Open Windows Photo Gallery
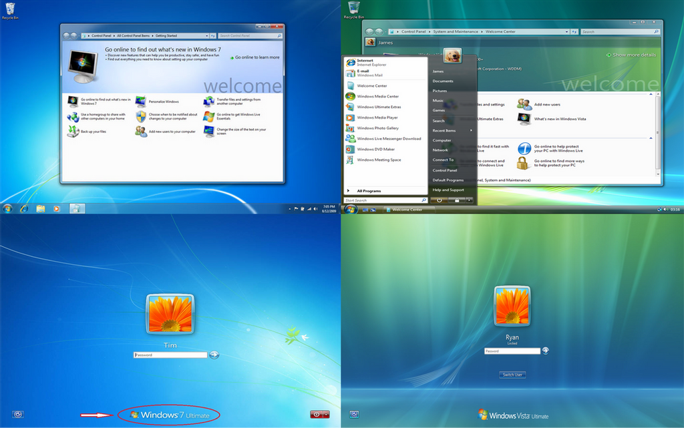Screen dimensions: 684x428 377,128
